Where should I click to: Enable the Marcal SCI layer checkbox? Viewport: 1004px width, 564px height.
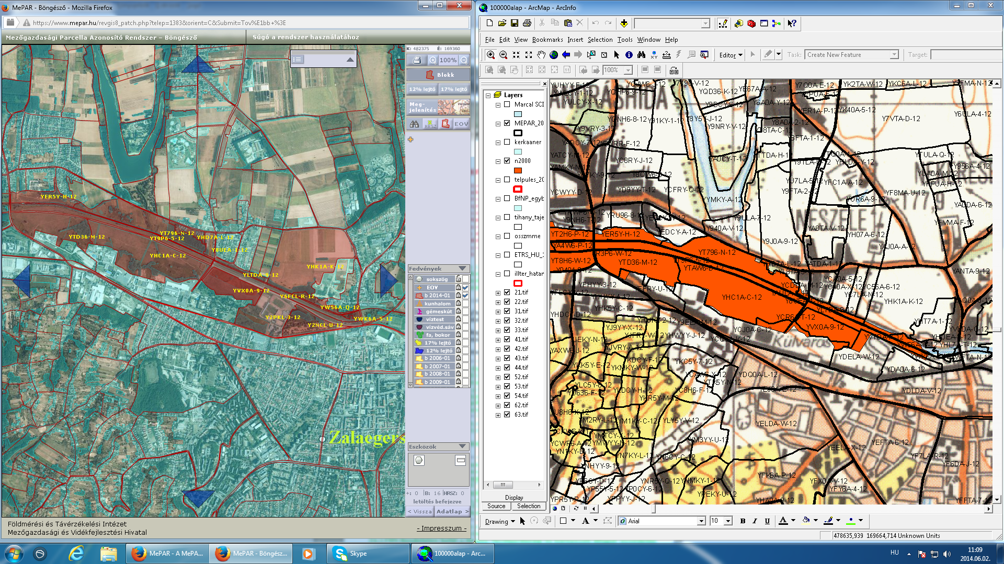(x=507, y=104)
